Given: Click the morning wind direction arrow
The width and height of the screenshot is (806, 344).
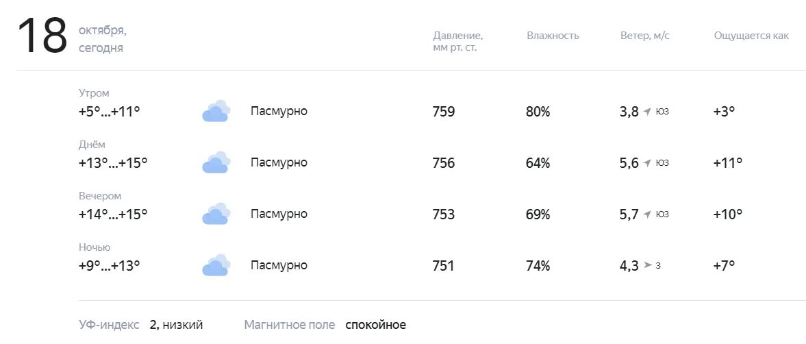Looking at the screenshot, I should point(647,112).
